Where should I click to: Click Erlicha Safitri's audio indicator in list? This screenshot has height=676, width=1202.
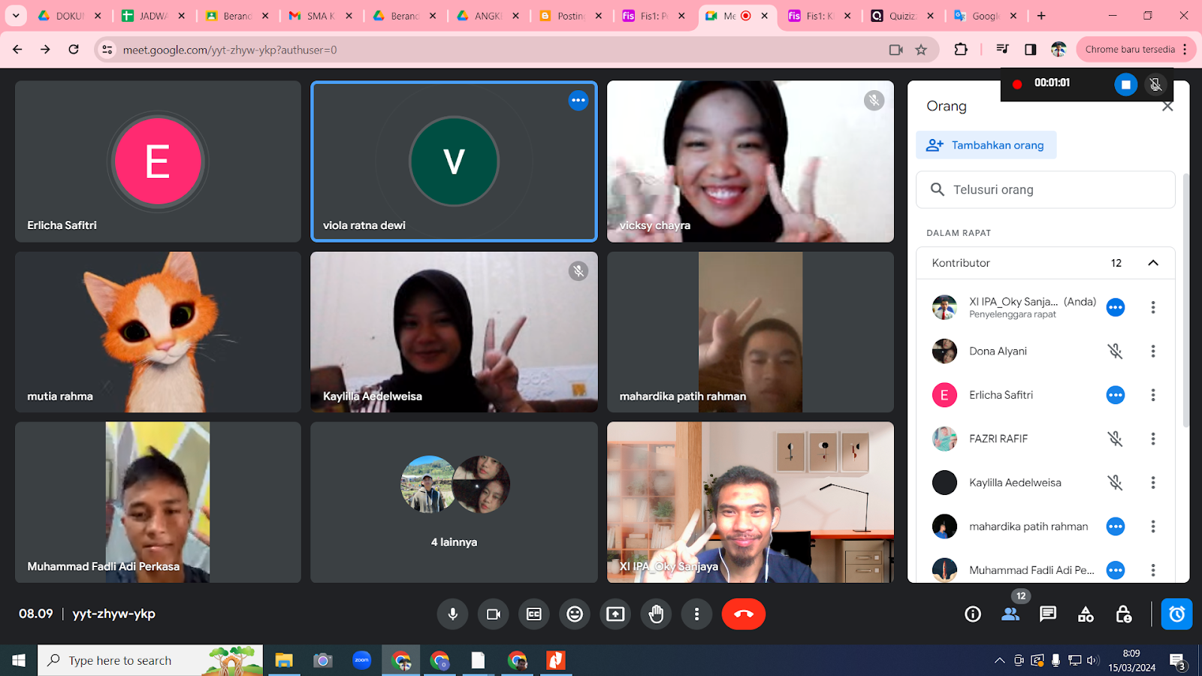tap(1116, 395)
